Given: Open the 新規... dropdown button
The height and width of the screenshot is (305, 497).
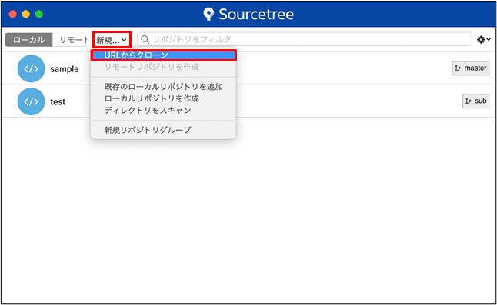Looking at the screenshot, I should [x=112, y=40].
